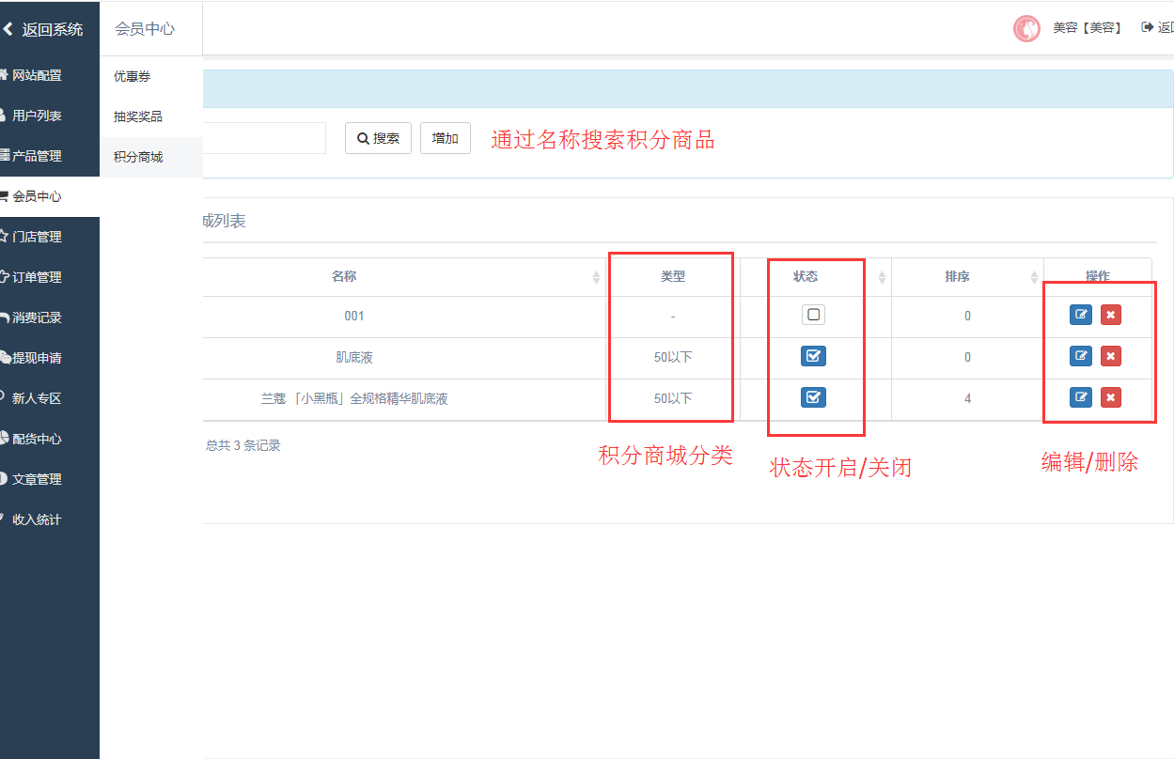Screen dimensions: 1174x759
Task: Open the 优惠券 submenu item
Action: (133, 76)
